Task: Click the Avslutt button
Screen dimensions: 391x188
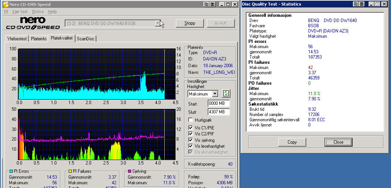Action: point(221,23)
